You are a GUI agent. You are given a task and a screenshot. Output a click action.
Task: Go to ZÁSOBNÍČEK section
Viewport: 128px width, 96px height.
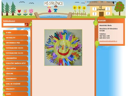tap(15, 58)
